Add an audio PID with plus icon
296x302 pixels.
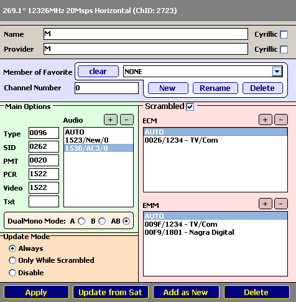[x=111, y=120]
